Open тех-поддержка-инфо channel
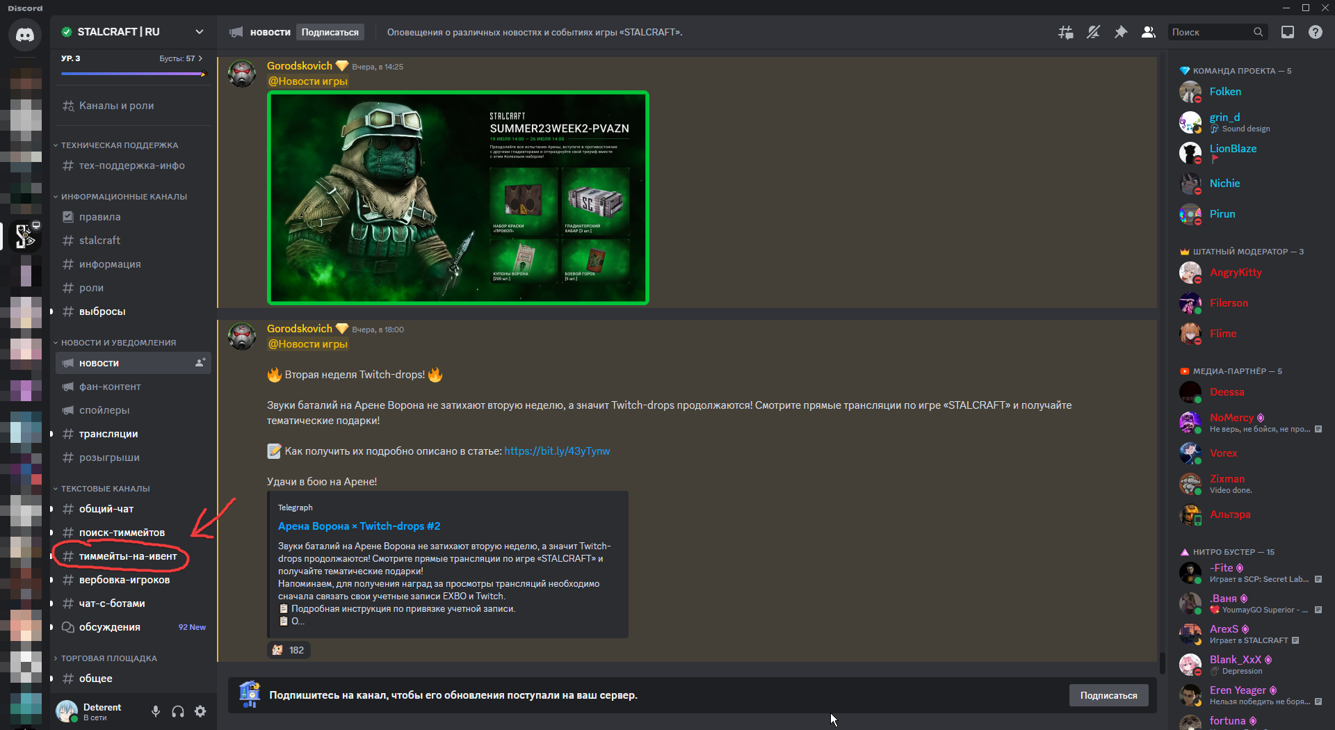The width and height of the screenshot is (1335, 730). 133,165
